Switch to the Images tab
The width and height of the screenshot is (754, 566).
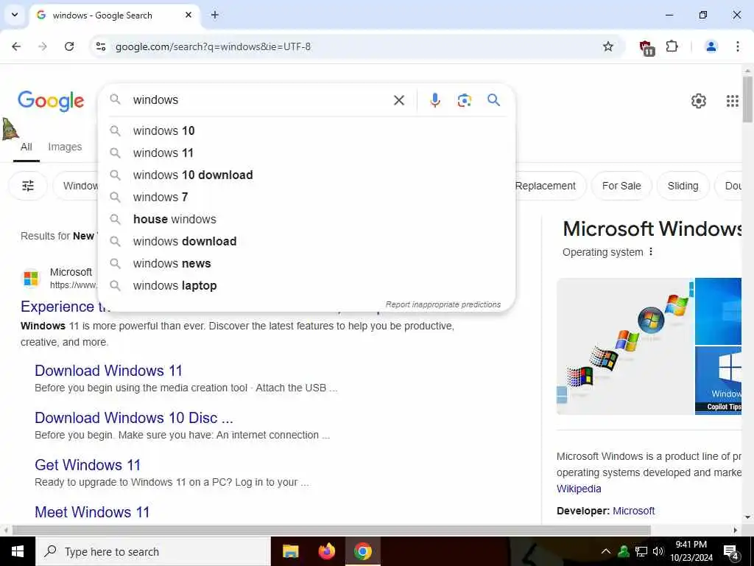pyautogui.click(x=65, y=147)
